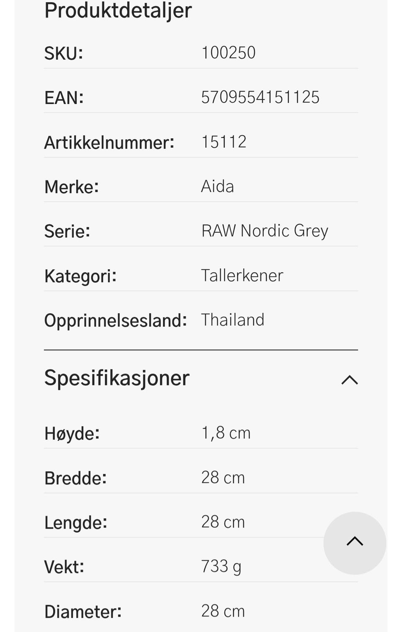Tap the Serie label

[67, 231]
